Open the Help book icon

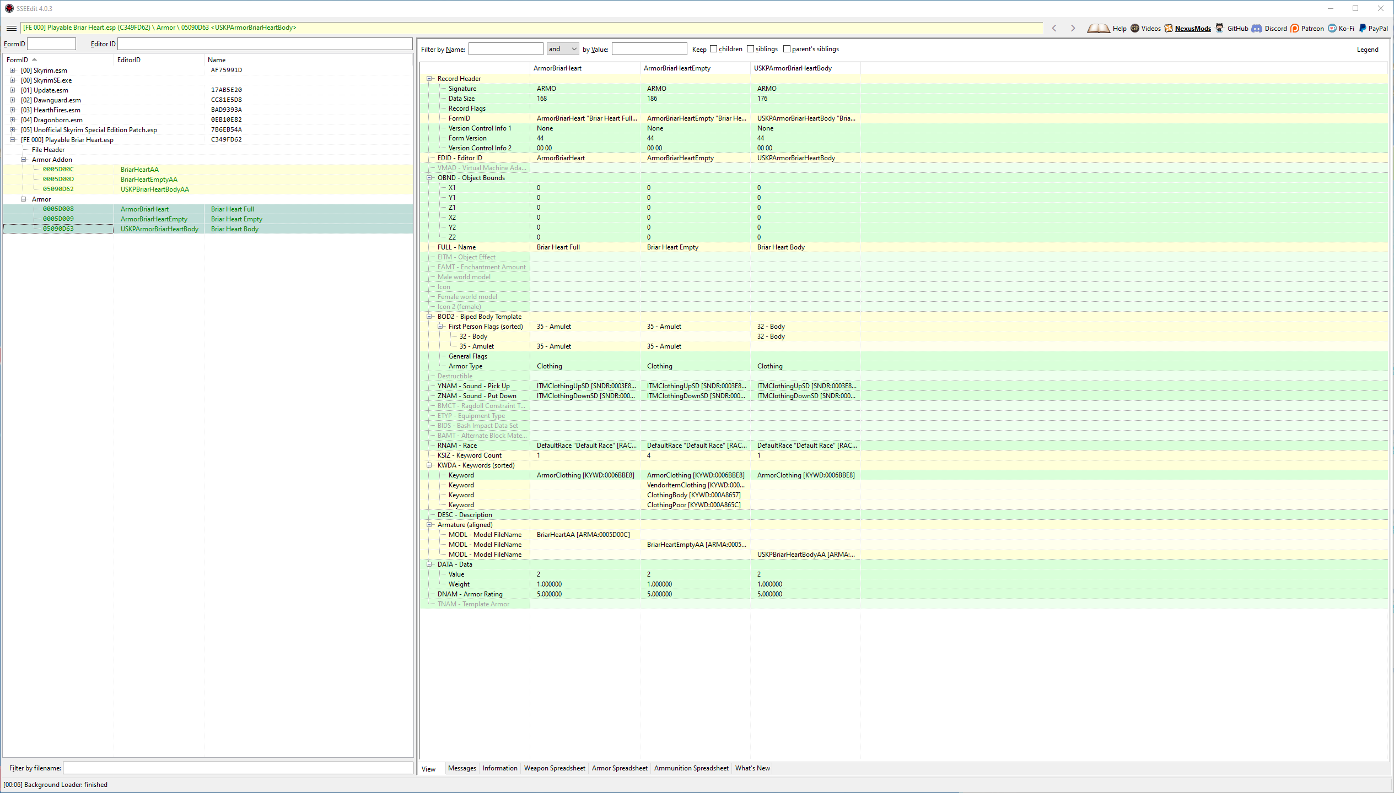tap(1099, 28)
